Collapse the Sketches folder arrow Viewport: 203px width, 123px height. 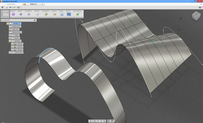pos(6,41)
